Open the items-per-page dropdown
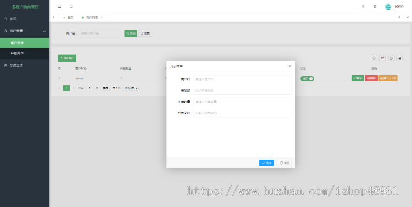Viewport: 412px width, 207px height. coord(131,88)
